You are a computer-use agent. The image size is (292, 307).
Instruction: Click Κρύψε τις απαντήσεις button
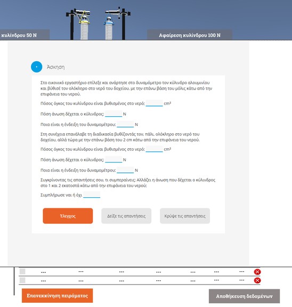pos(185,216)
